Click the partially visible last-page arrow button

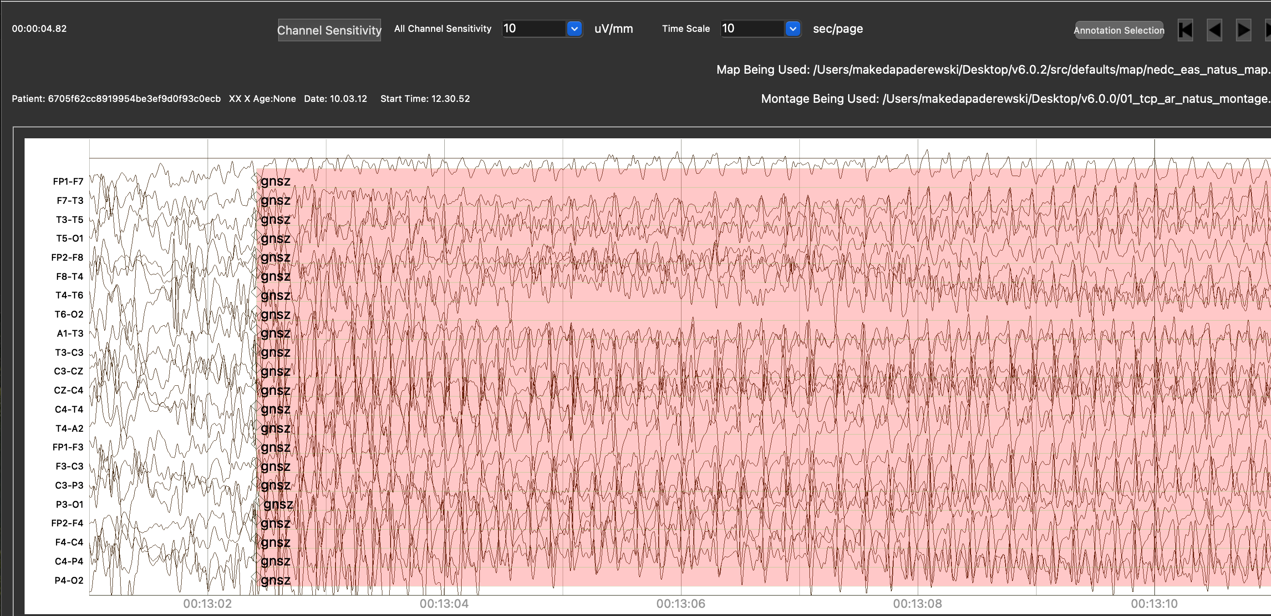(1268, 30)
